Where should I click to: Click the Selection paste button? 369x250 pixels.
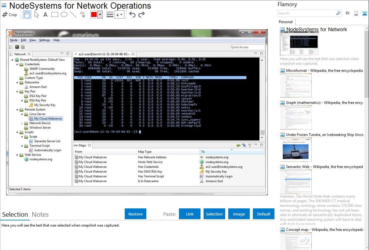(214, 214)
